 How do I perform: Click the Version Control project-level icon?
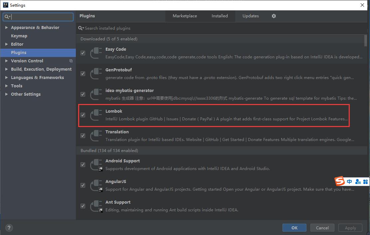(71, 61)
